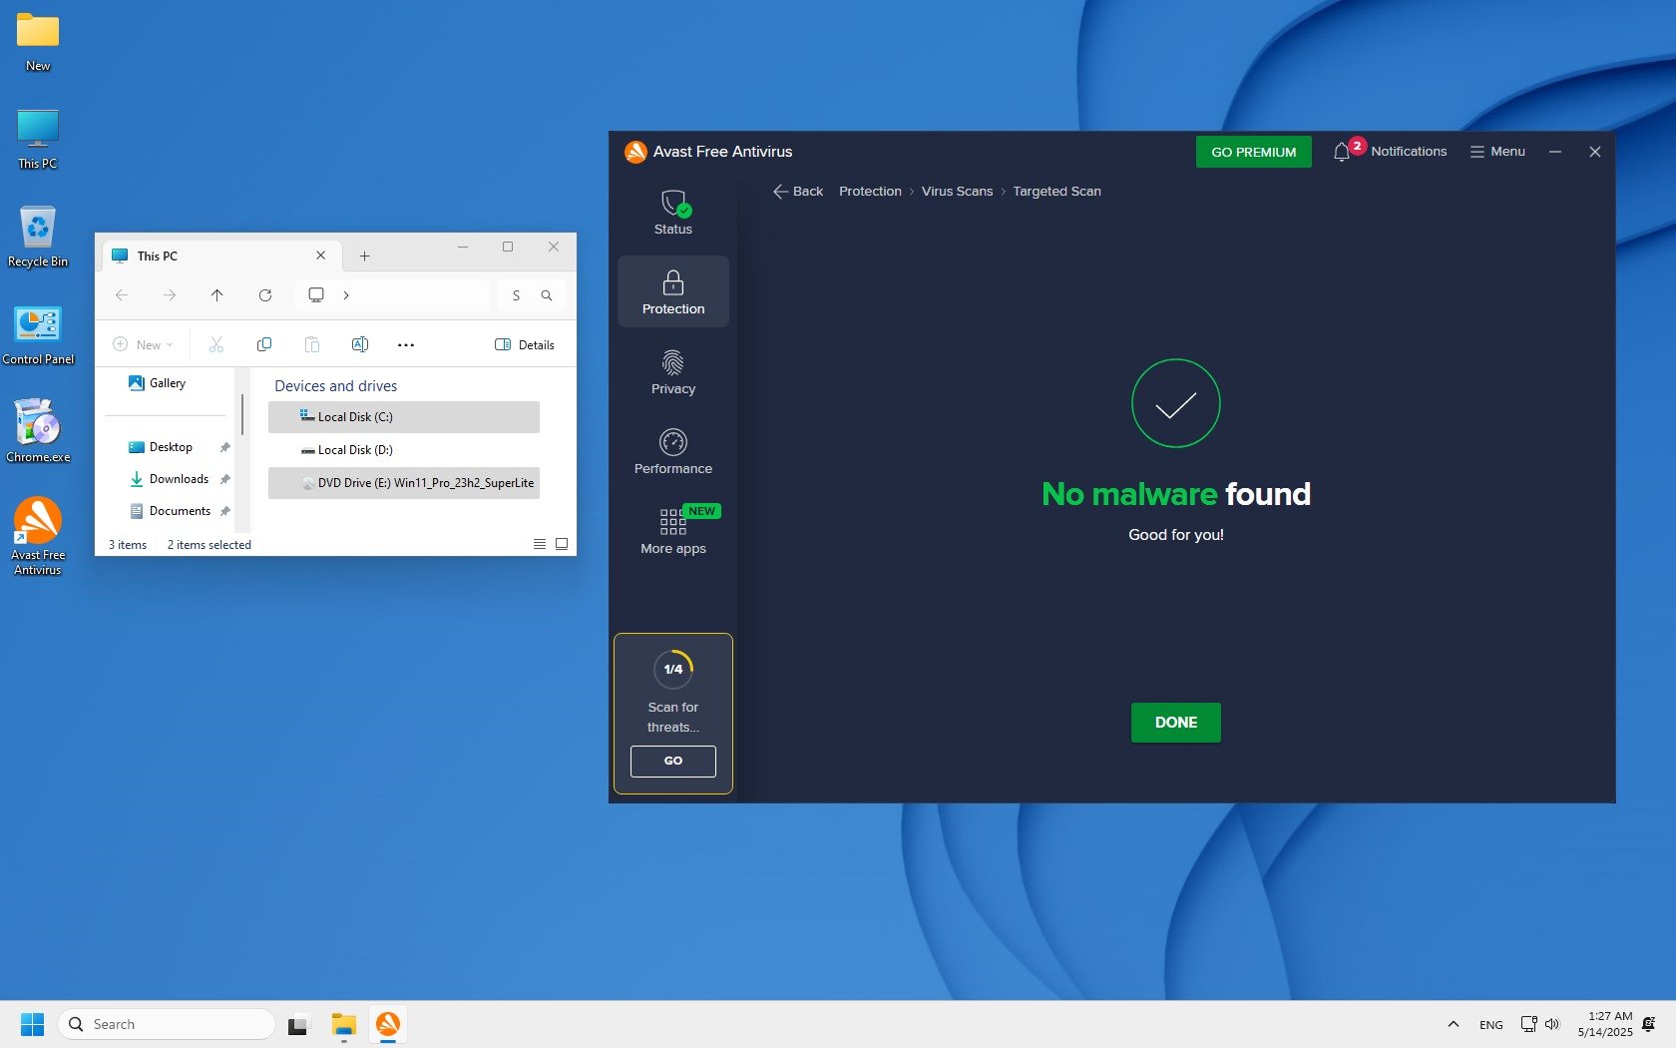Click the speaker volume tray icon
This screenshot has width=1676, height=1048.
click(1552, 1025)
